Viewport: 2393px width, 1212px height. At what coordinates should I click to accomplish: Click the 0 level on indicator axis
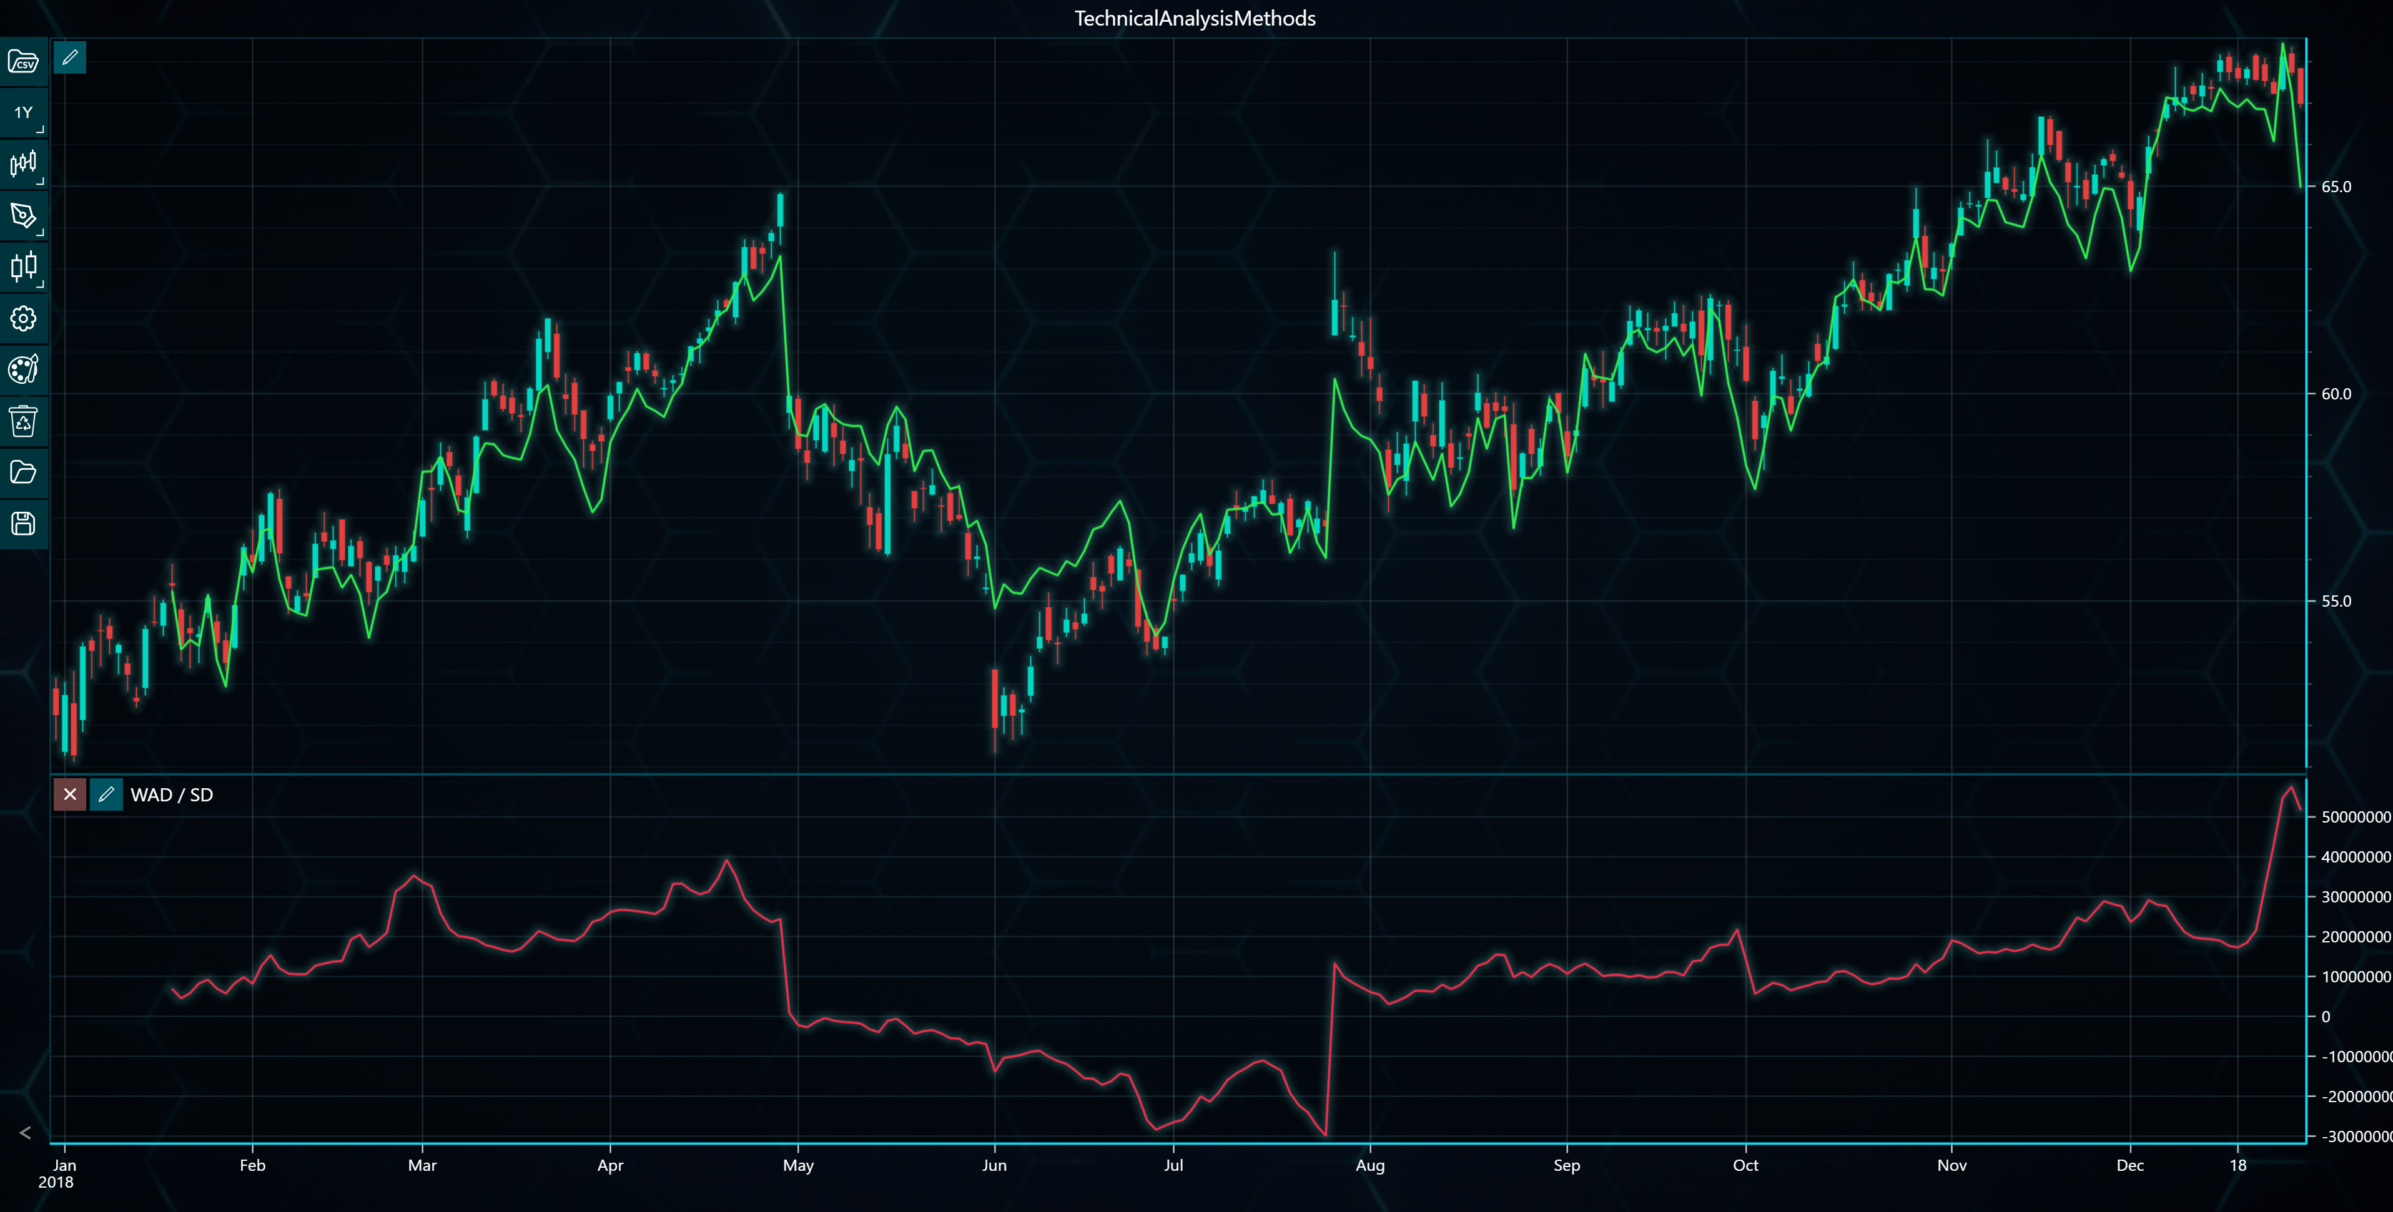coord(2326,1017)
